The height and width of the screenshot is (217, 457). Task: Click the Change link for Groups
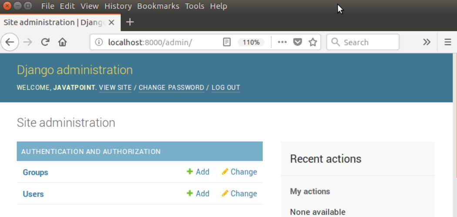coord(244,172)
